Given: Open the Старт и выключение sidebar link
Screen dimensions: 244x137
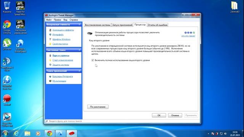Looking at the screenshot, I should coord(63,60).
